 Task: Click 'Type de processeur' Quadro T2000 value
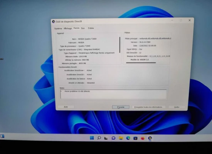pyautogui.click(x=84, y=46)
